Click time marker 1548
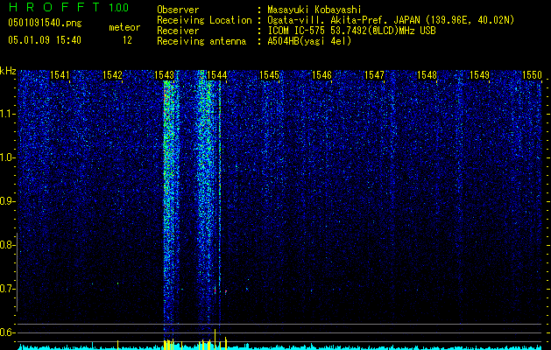The width and height of the screenshot is (551, 350). click(x=427, y=74)
